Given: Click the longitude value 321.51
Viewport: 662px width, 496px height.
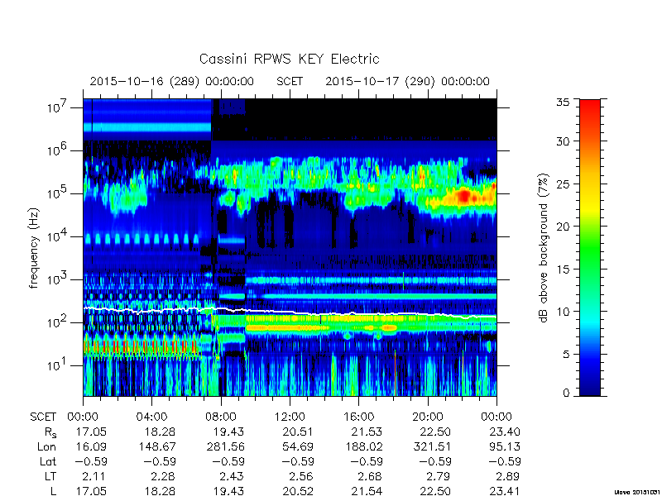Looking at the screenshot, I should (x=433, y=446).
